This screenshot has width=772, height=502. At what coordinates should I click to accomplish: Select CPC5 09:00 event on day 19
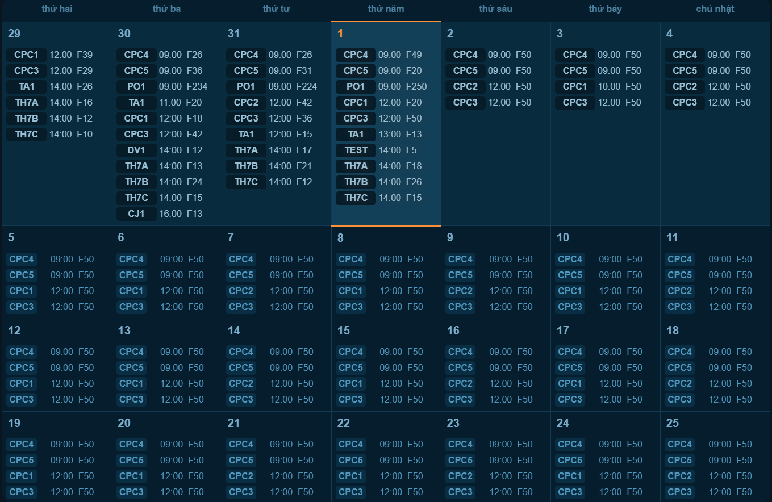coord(22,460)
